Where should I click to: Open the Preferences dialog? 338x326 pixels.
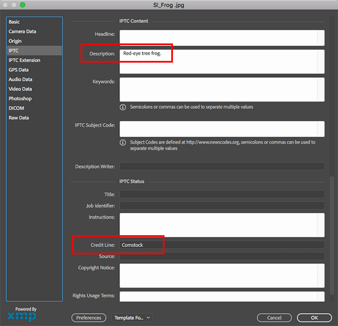pos(89,318)
